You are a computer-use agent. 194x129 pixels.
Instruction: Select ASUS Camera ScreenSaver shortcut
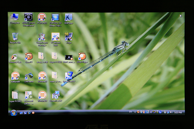[28, 20]
